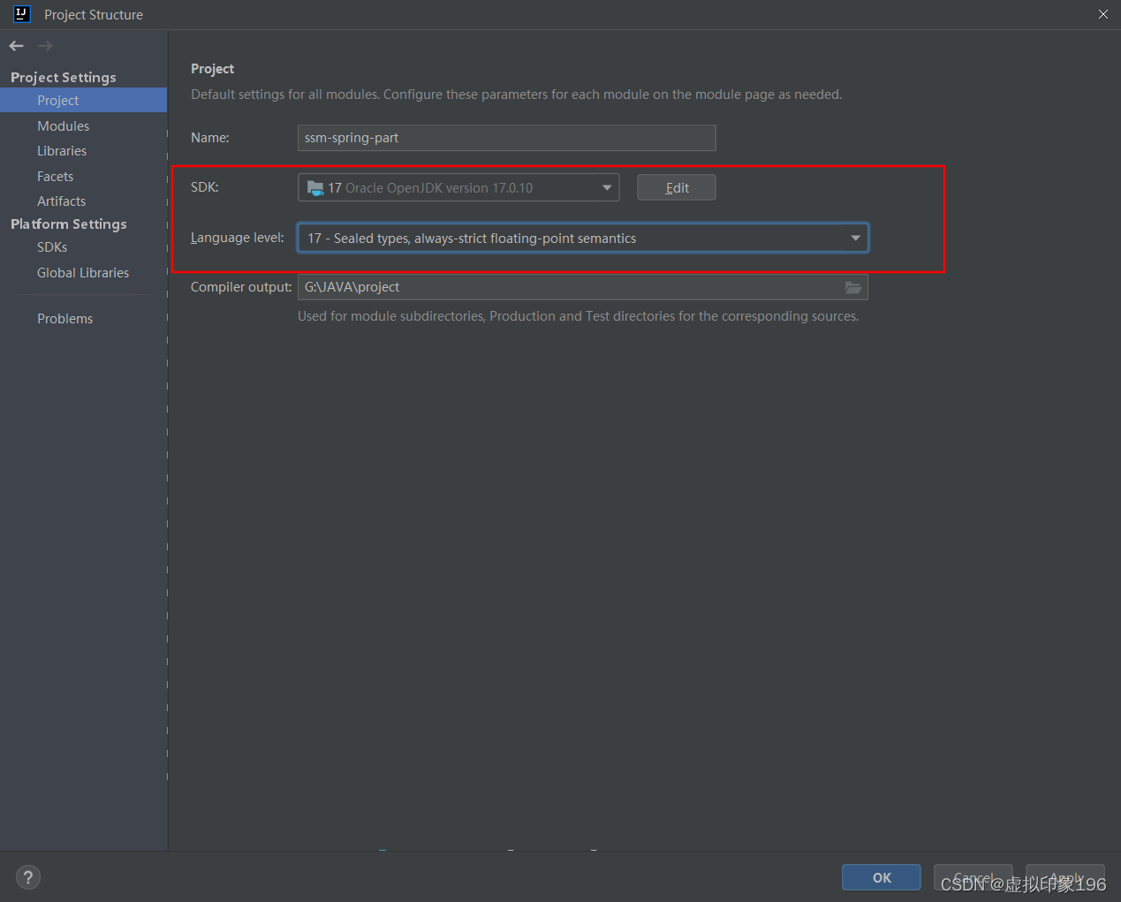
Task: Select Modules under Project Settings
Action: click(x=63, y=125)
